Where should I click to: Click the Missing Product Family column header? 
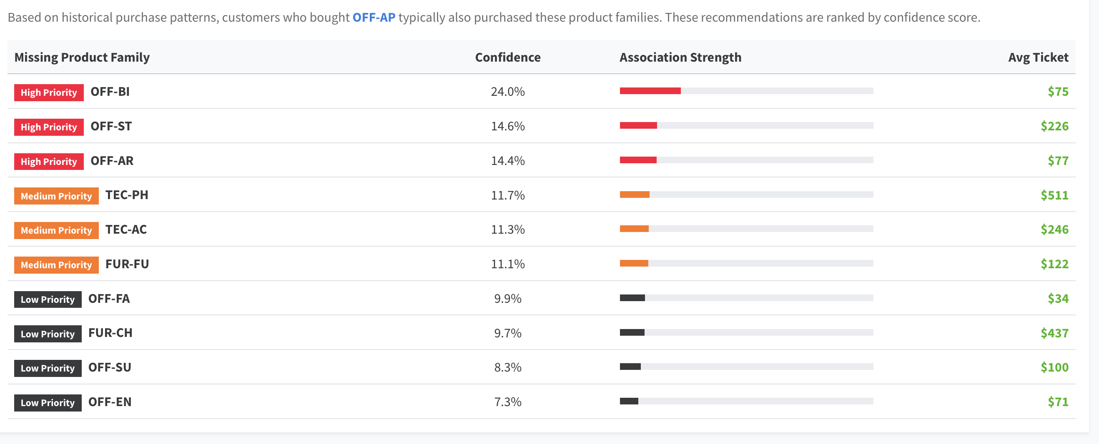(82, 57)
